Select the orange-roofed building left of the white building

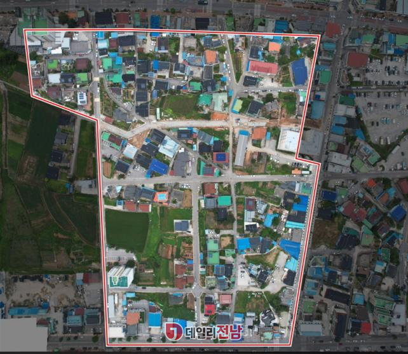coord(259,133)
